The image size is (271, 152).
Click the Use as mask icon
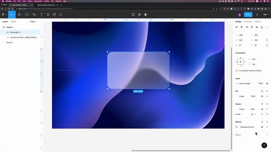click(146, 15)
